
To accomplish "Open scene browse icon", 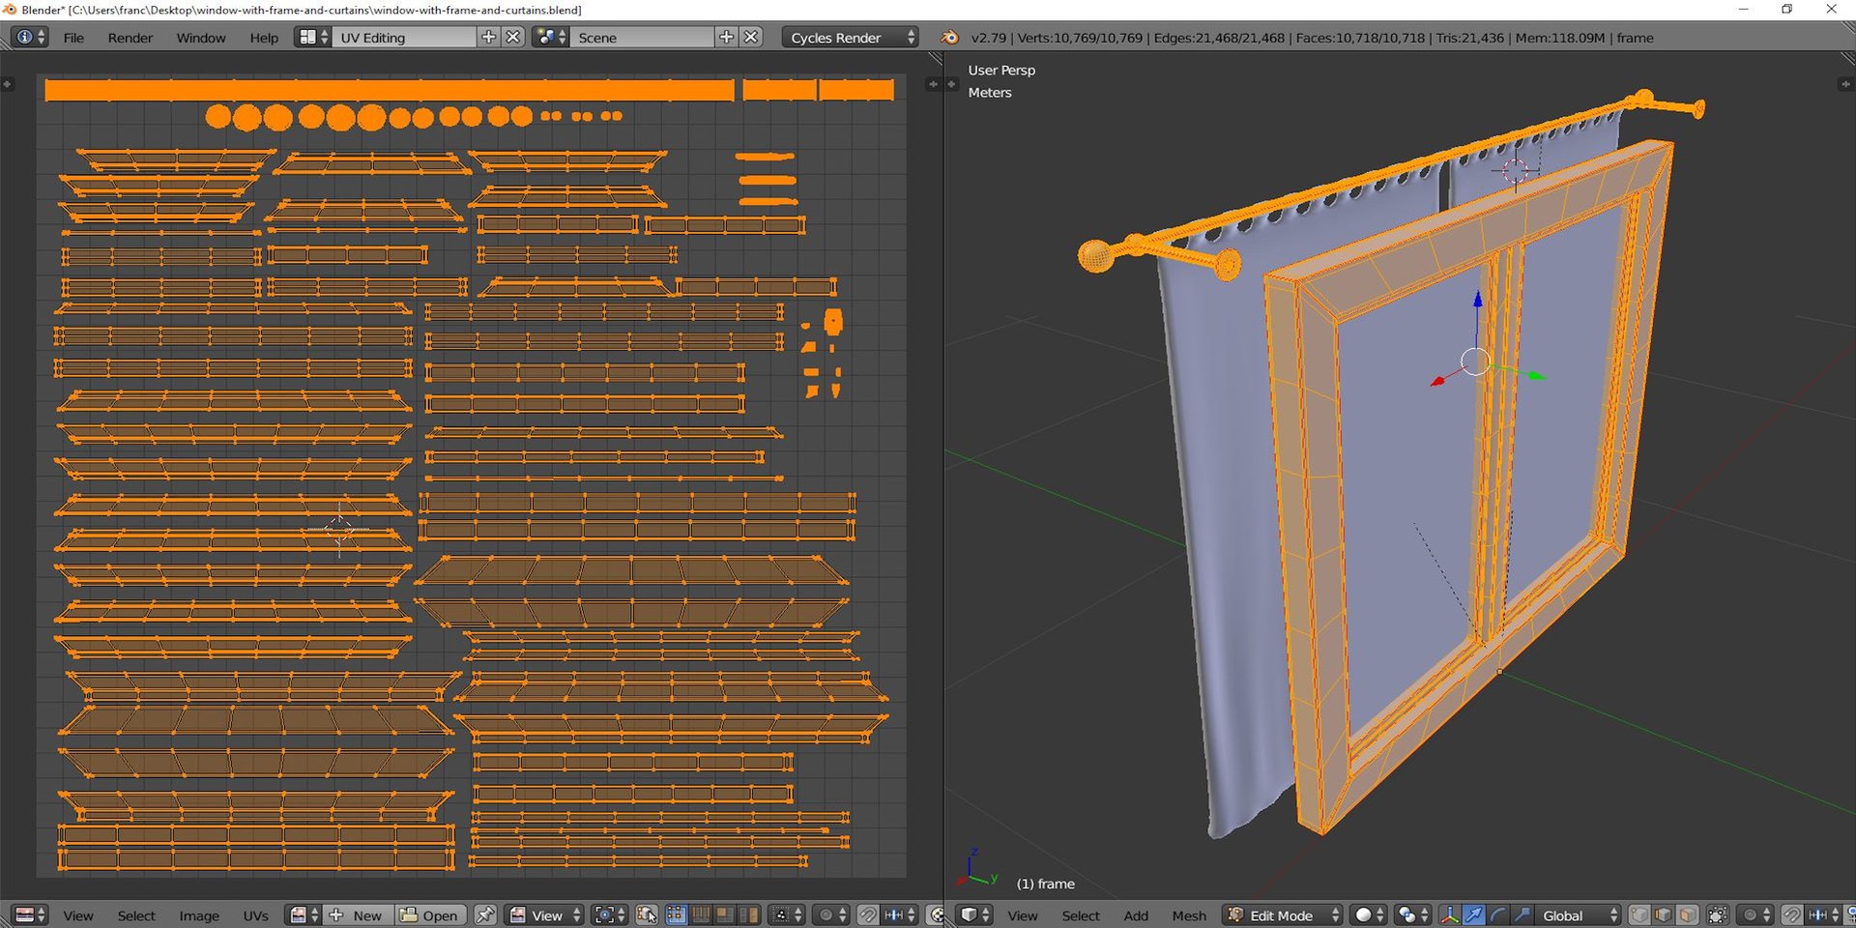I will (x=550, y=38).
